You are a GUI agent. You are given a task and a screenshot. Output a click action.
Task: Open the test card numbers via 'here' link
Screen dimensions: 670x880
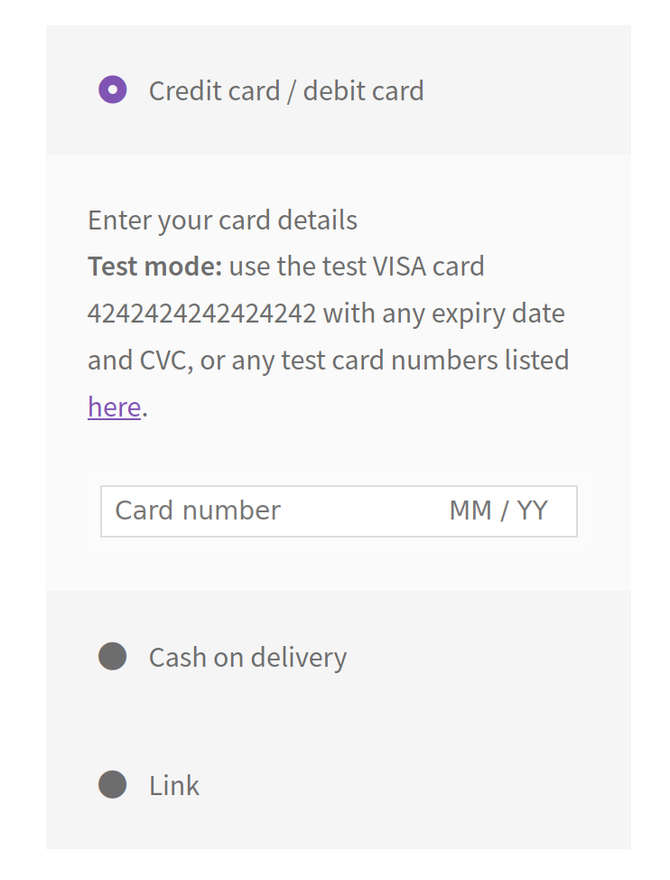click(x=113, y=407)
